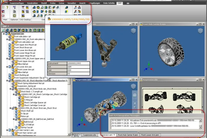Collapse the 10000011982_00_front side plate node
The image size is (207, 138).
pos(7,39)
